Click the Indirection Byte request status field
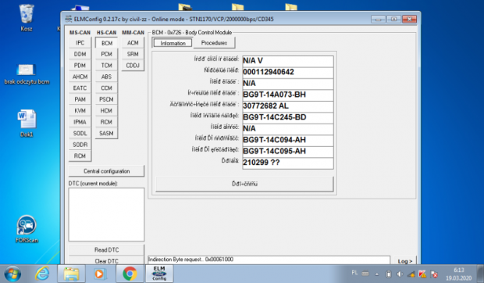This screenshot has width=484, height=283. (x=269, y=260)
